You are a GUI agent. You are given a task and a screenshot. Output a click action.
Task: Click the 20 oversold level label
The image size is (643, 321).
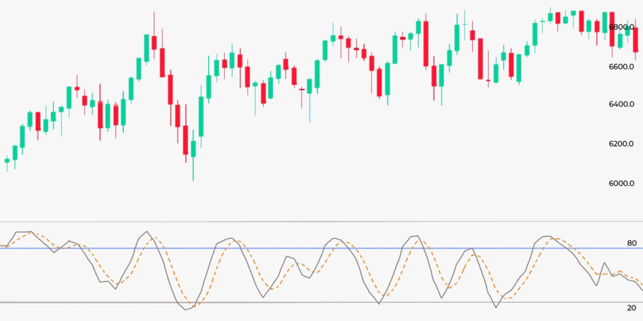[631, 308]
